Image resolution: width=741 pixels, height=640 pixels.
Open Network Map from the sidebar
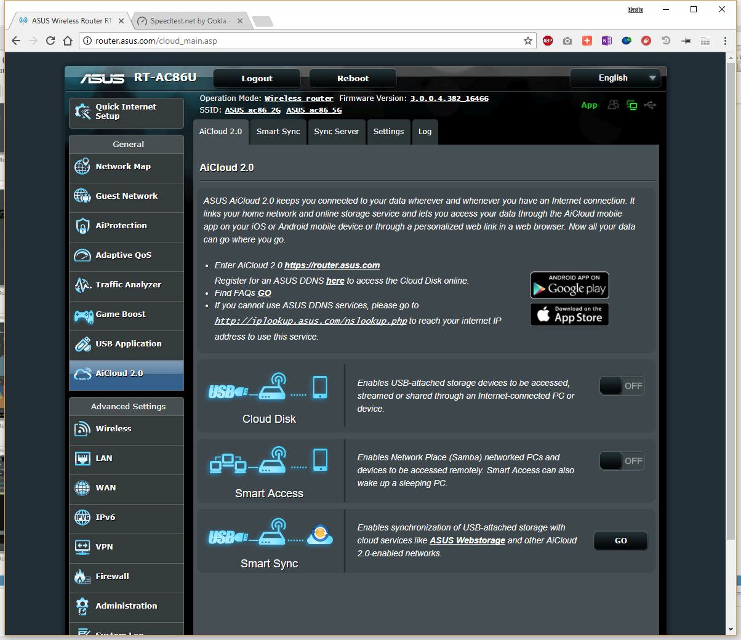click(x=126, y=167)
